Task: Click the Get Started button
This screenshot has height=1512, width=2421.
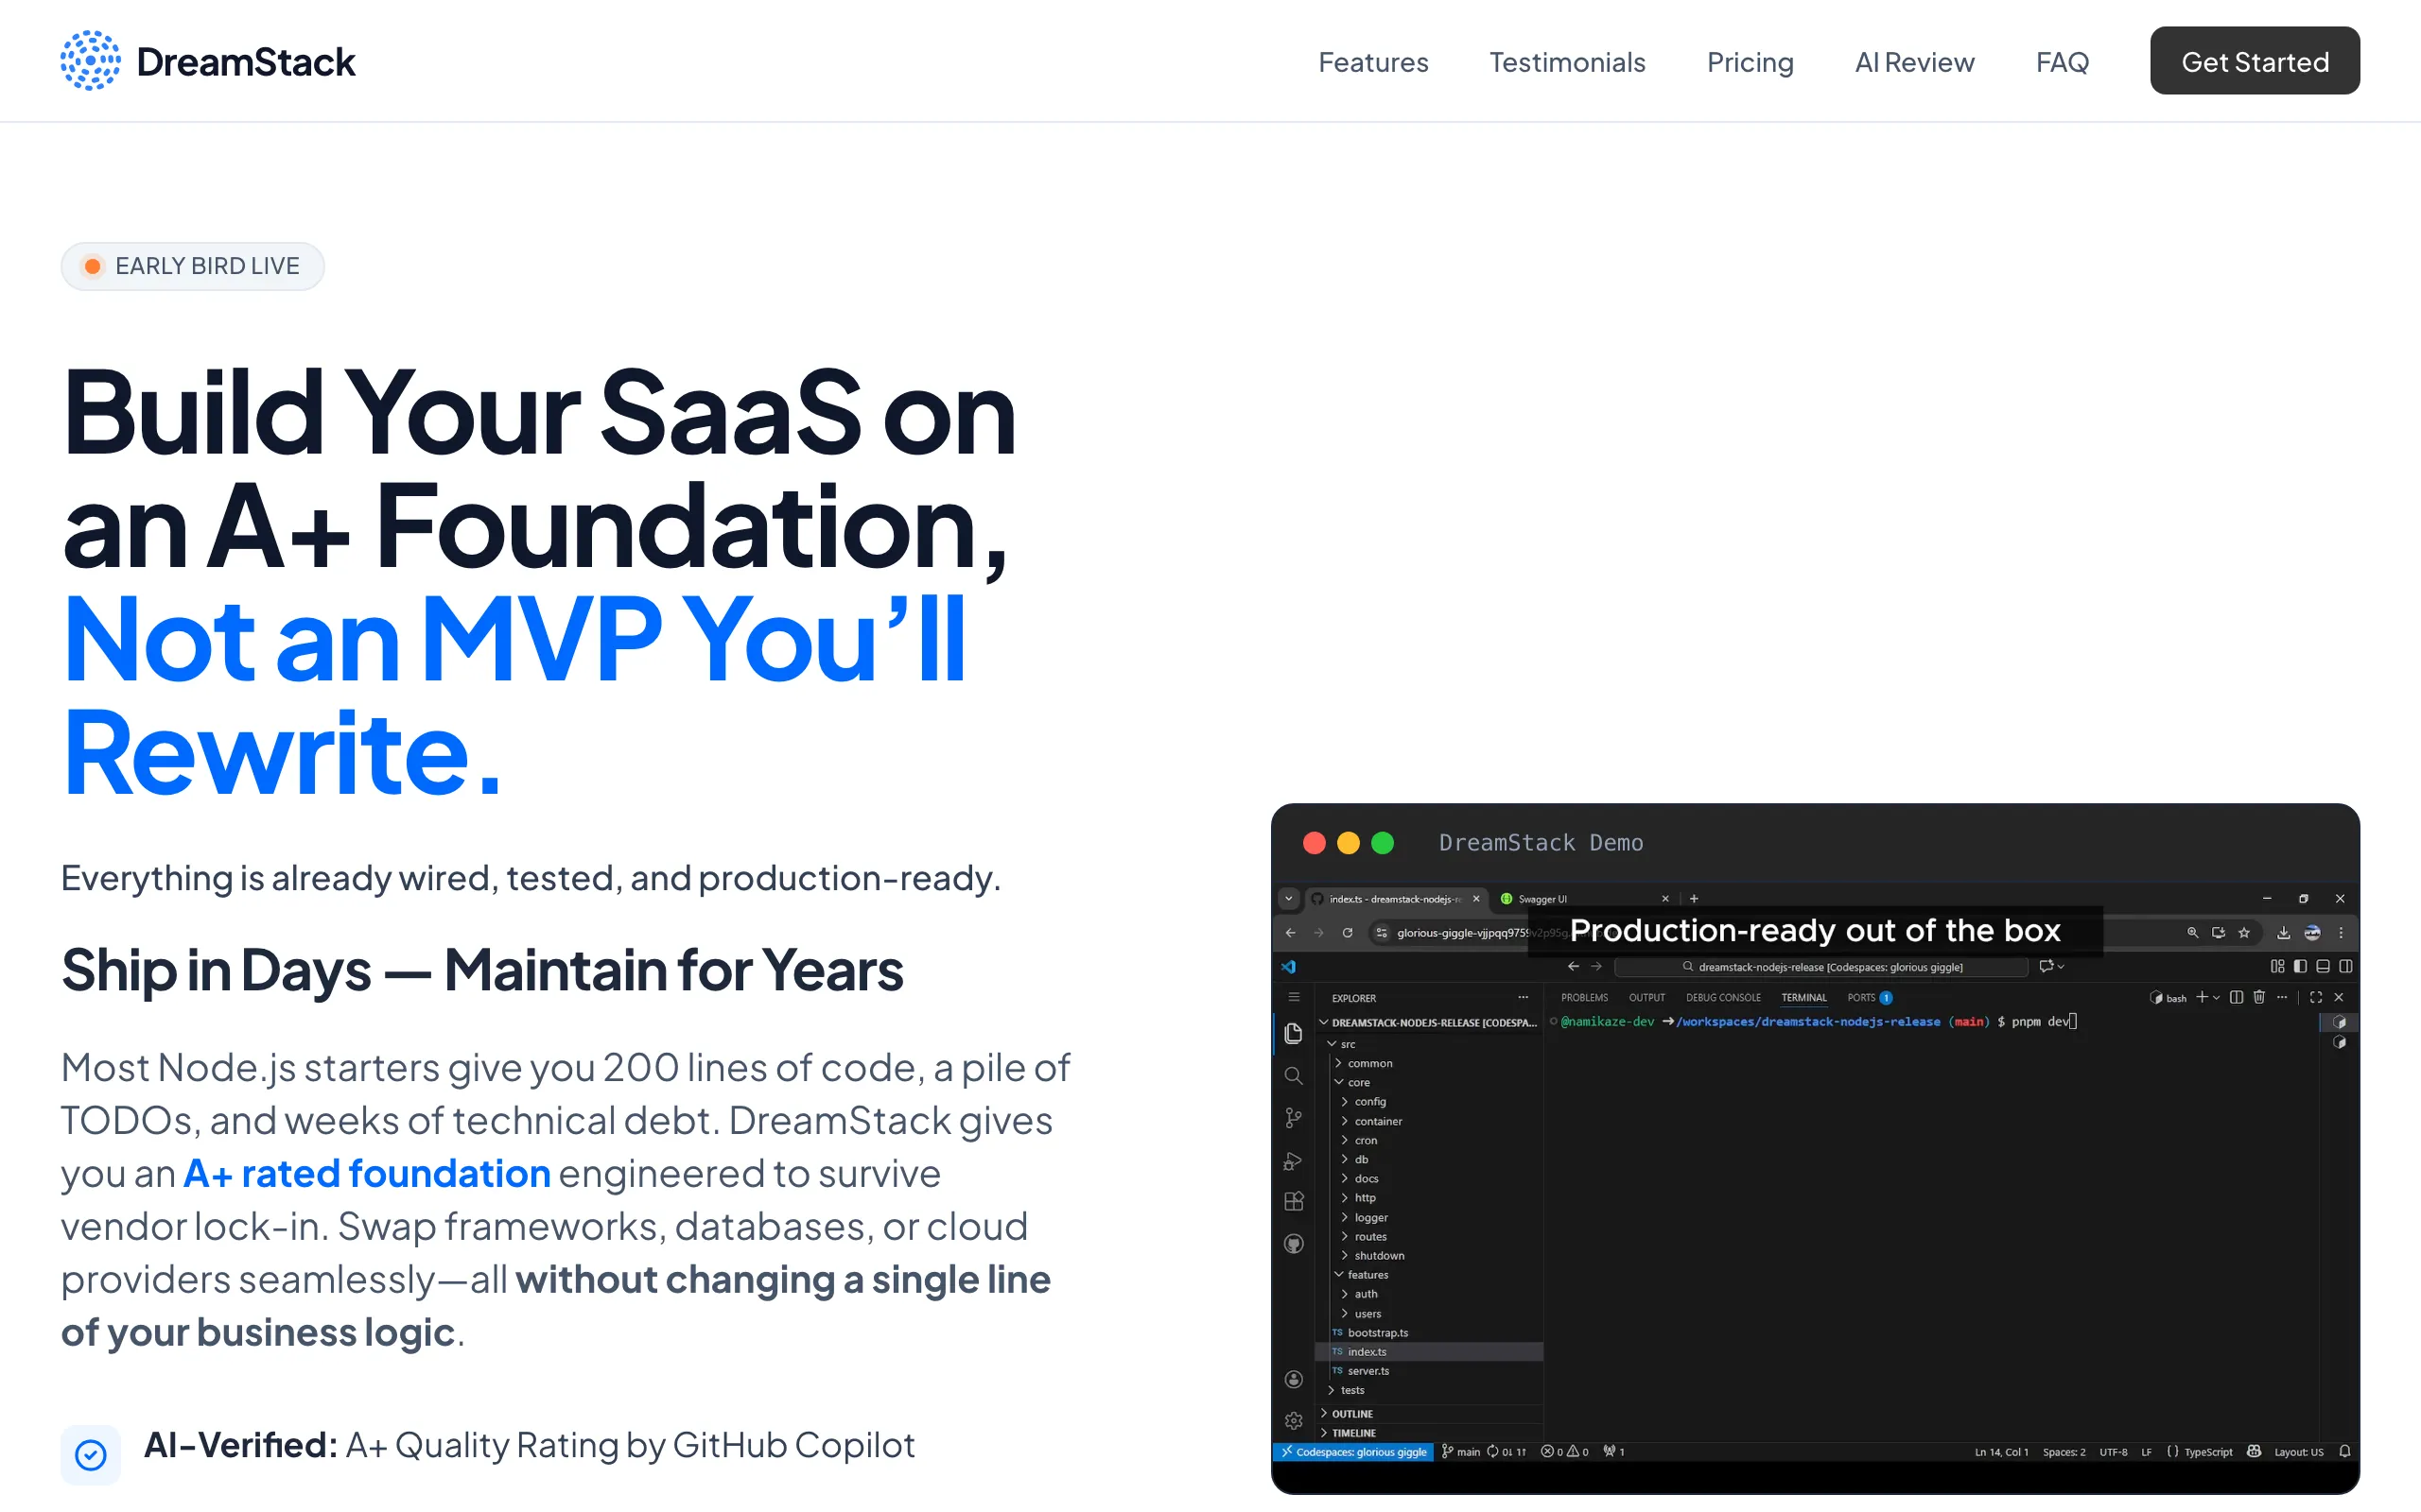Action: pyautogui.click(x=2254, y=61)
